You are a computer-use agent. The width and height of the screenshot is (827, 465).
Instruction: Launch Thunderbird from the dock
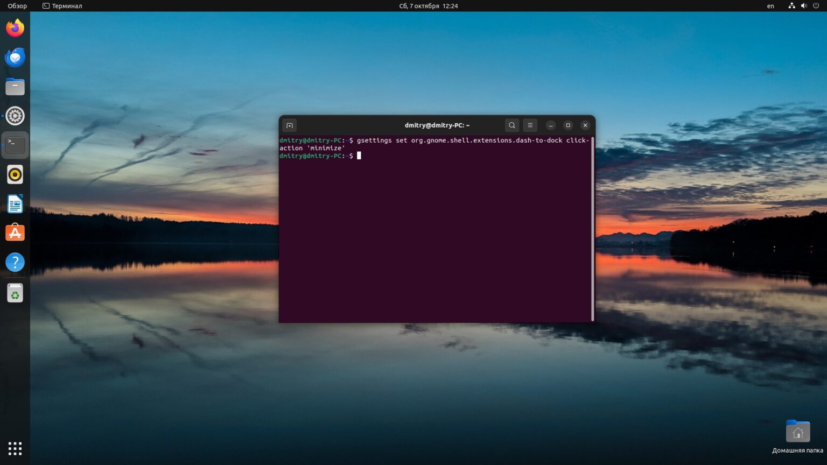[x=15, y=57]
